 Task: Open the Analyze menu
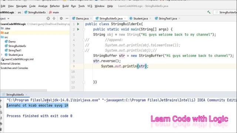[x=43, y=6]
